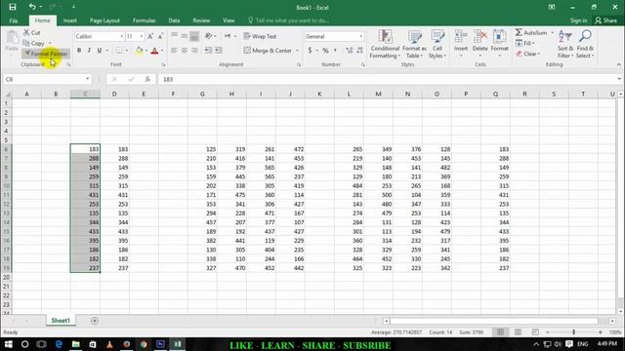Click Merge & Center
This screenshot has height=351, width=625.
(x=268, y=50)
